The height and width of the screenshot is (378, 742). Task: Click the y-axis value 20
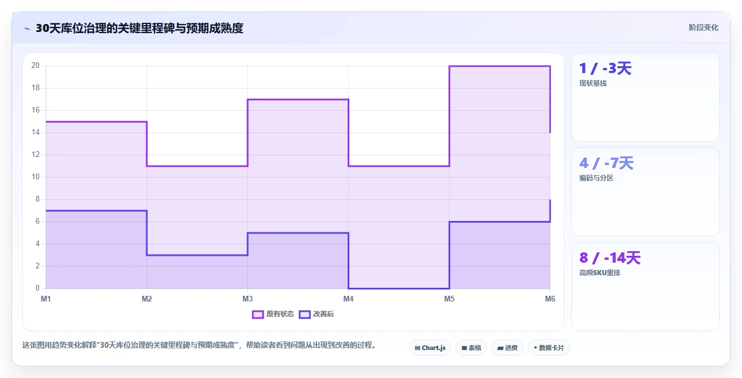point(35,66)
